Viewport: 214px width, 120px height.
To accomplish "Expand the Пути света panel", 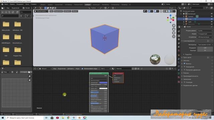I will click(x=187, y=57).
